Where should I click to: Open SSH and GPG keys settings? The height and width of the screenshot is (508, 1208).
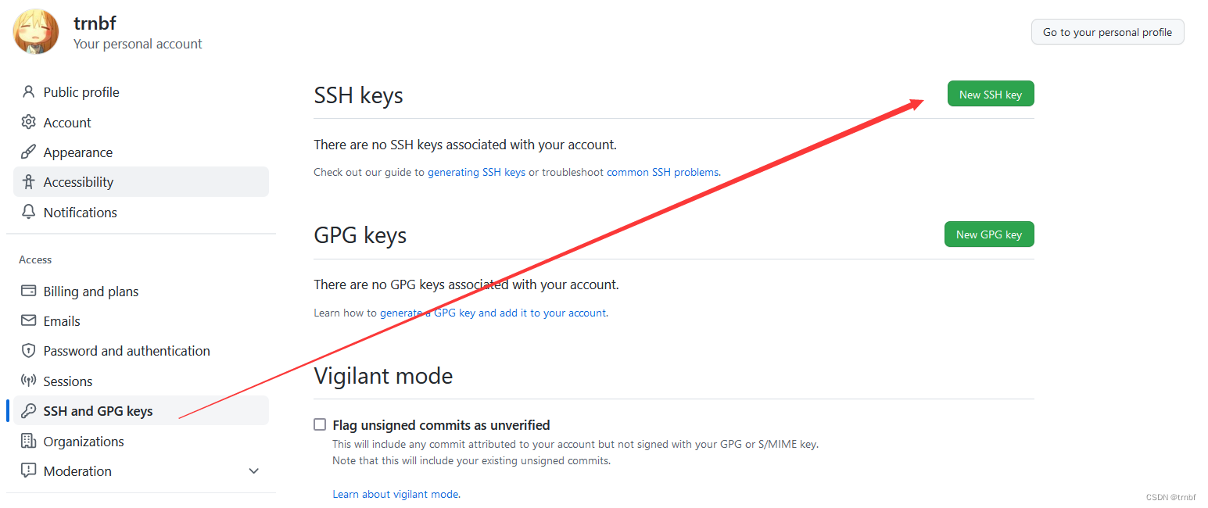tap(98, 411)
